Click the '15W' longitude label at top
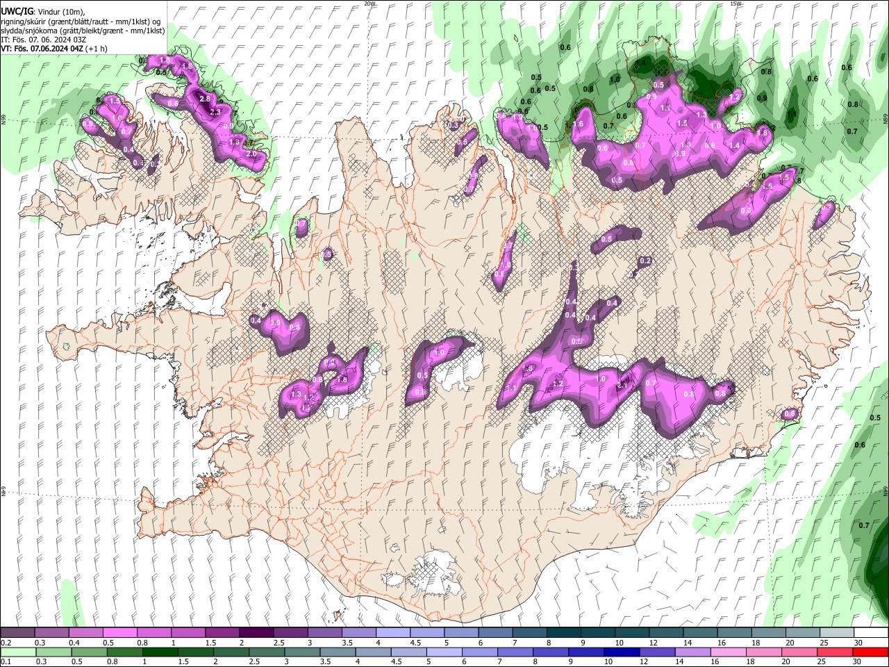The image size is (889, 667). pos(736,3)
